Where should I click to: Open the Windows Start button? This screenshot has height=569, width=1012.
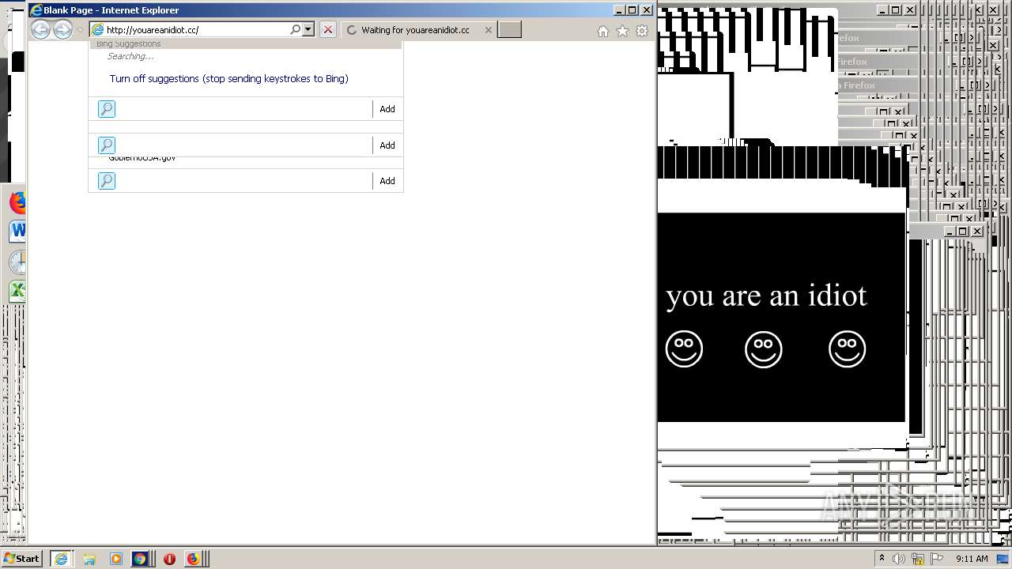click(21, 558)
